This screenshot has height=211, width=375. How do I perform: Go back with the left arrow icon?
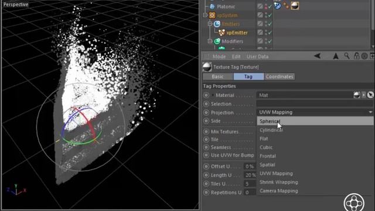point(318,56)
